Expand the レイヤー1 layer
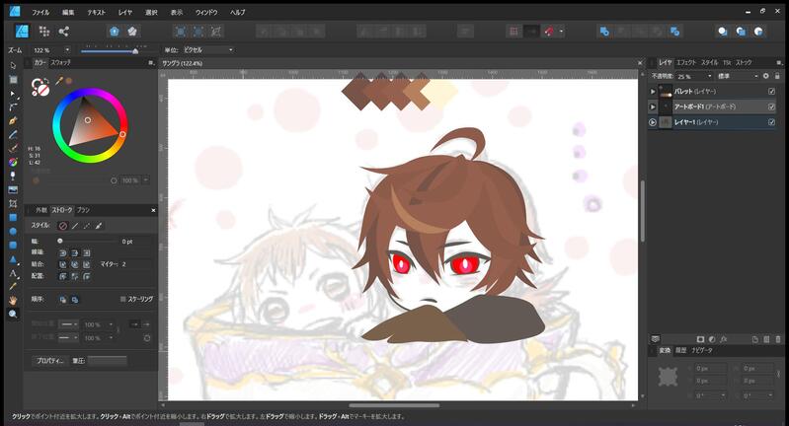The height and width of the screenshot is (426, 789). coord(653,122)
